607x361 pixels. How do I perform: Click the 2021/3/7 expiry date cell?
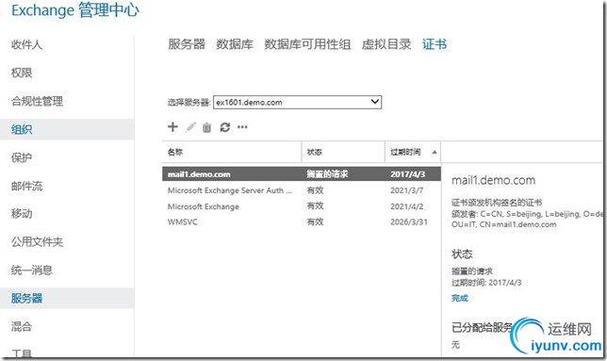tap(407, 190)
